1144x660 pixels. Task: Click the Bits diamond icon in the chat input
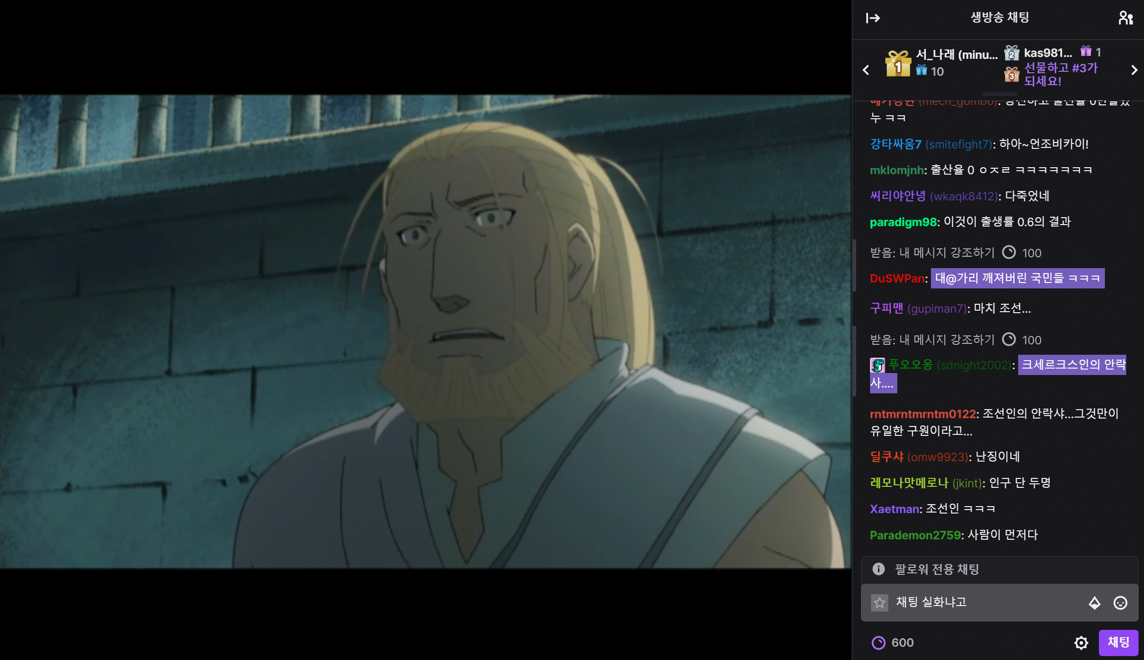point(1094,603)
